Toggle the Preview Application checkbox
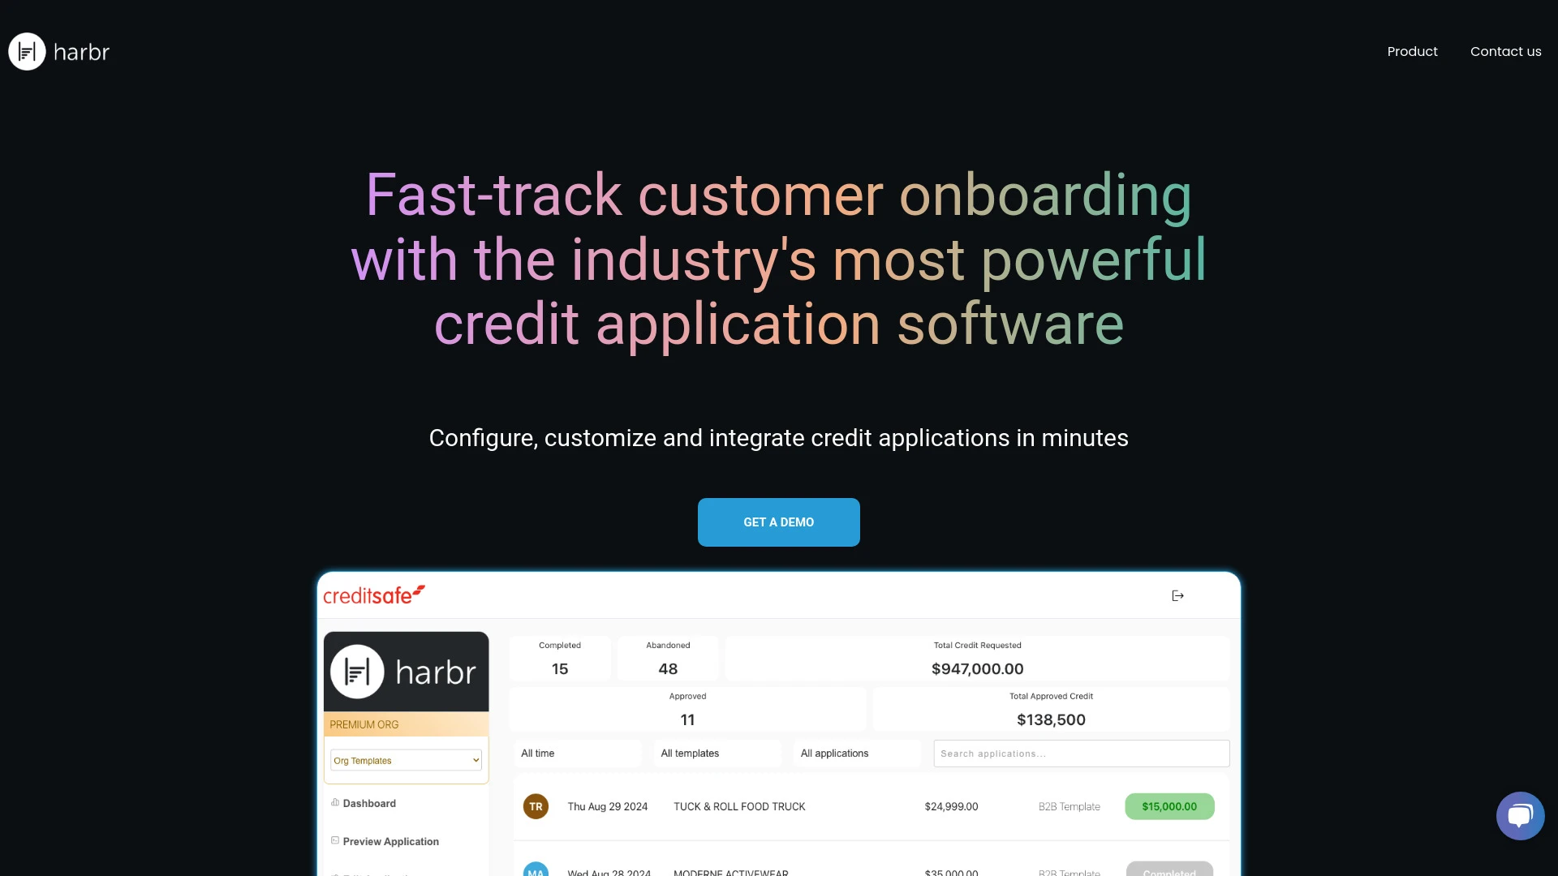Screen dimensions: 1558x876 click(335, 840)
